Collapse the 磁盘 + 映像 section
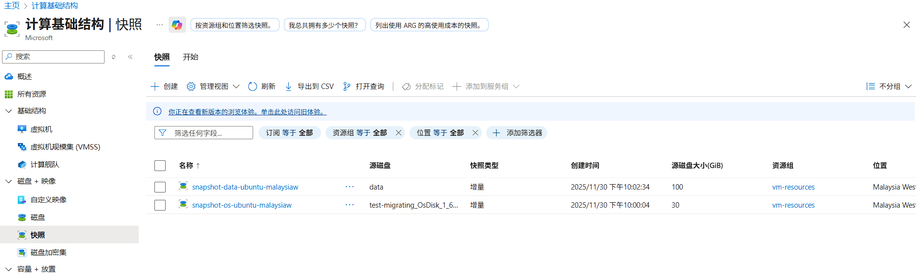 8,181
